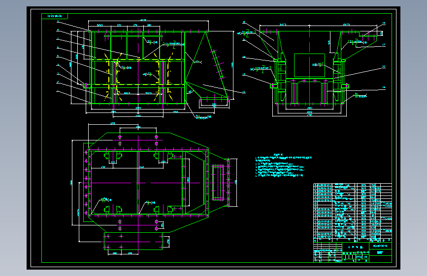Click the rectangular opening in the side section view
The width and height of the screenshot is (427, 276).
(x=309, y=65)
